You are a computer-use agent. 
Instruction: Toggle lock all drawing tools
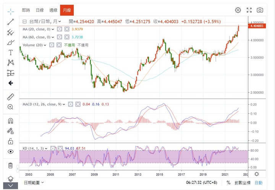pos(11,141)
